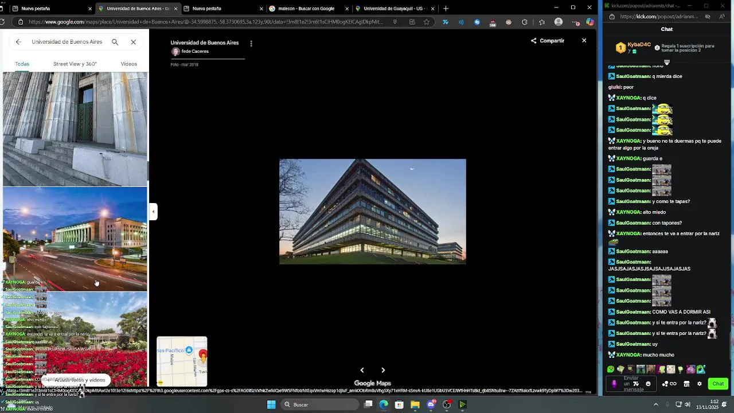This screenshot has width=734, height=413.
Task: Show the next photo arrow
Action: pyautogui.click(x=383, y=370)
